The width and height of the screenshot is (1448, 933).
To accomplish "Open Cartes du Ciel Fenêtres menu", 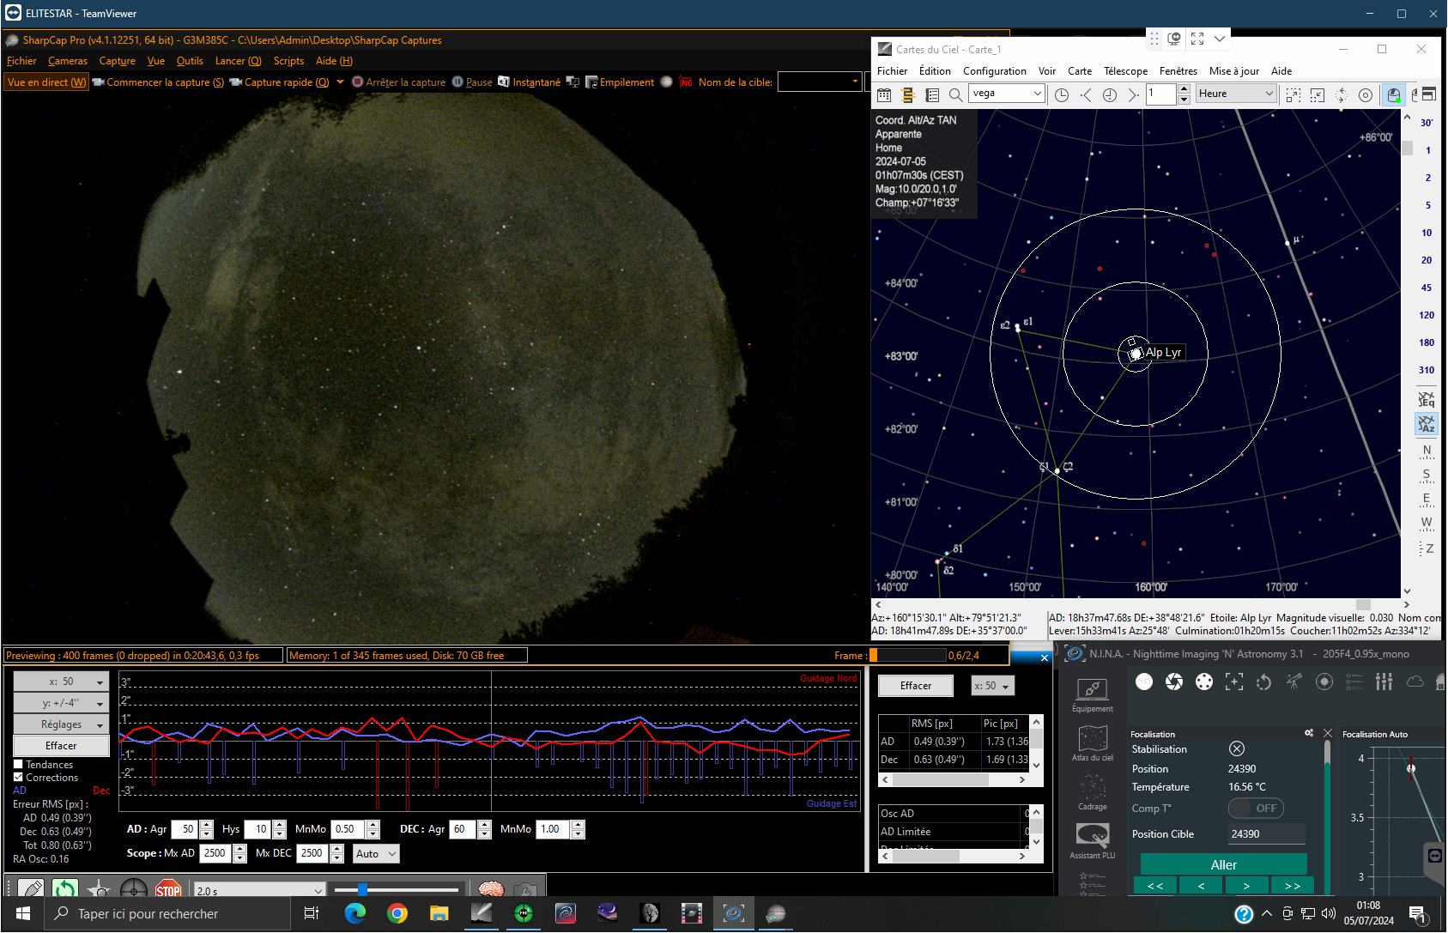I will [1178, 71].
